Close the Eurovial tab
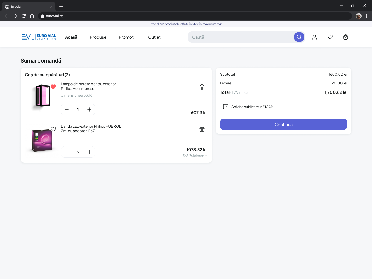The image size is (372, 279). tap(51, 7)
